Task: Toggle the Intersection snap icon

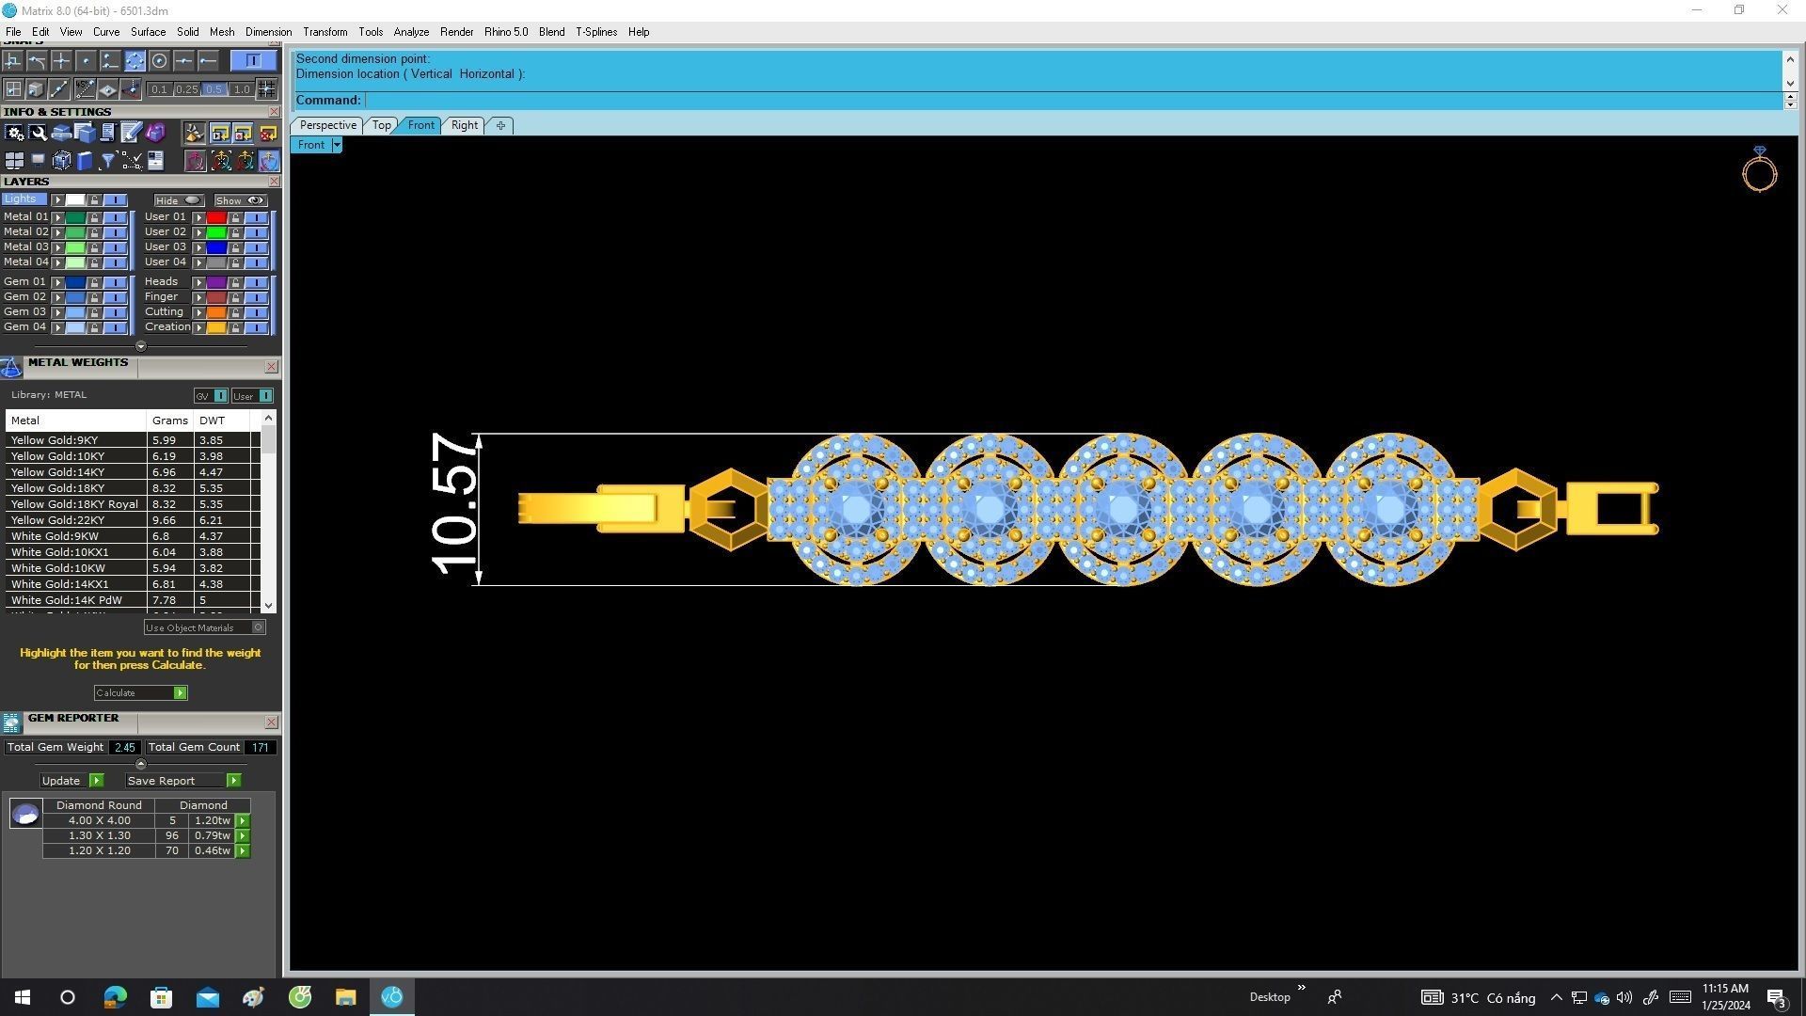Action: point(61,61)
